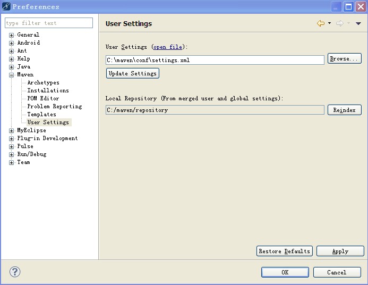The height and width of the screenshot is (285, 368).
Task: Select Installations under Maven
Action: (48, 90)
